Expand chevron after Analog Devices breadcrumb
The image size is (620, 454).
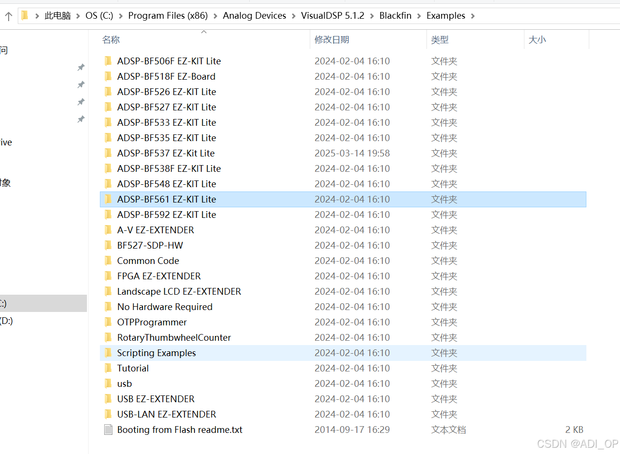tap(293, 16)
